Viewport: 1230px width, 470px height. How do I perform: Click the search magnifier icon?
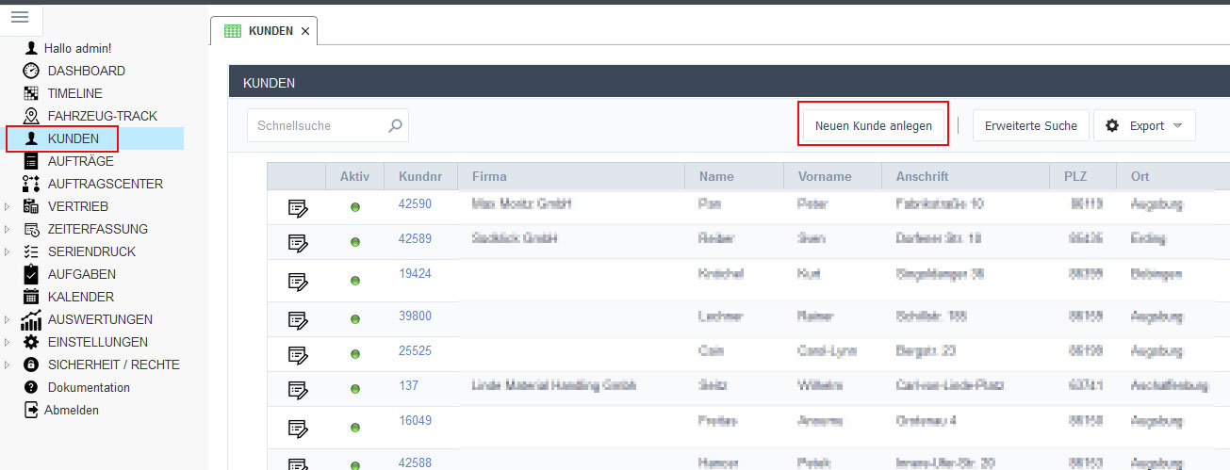click(x=396, y=125)
